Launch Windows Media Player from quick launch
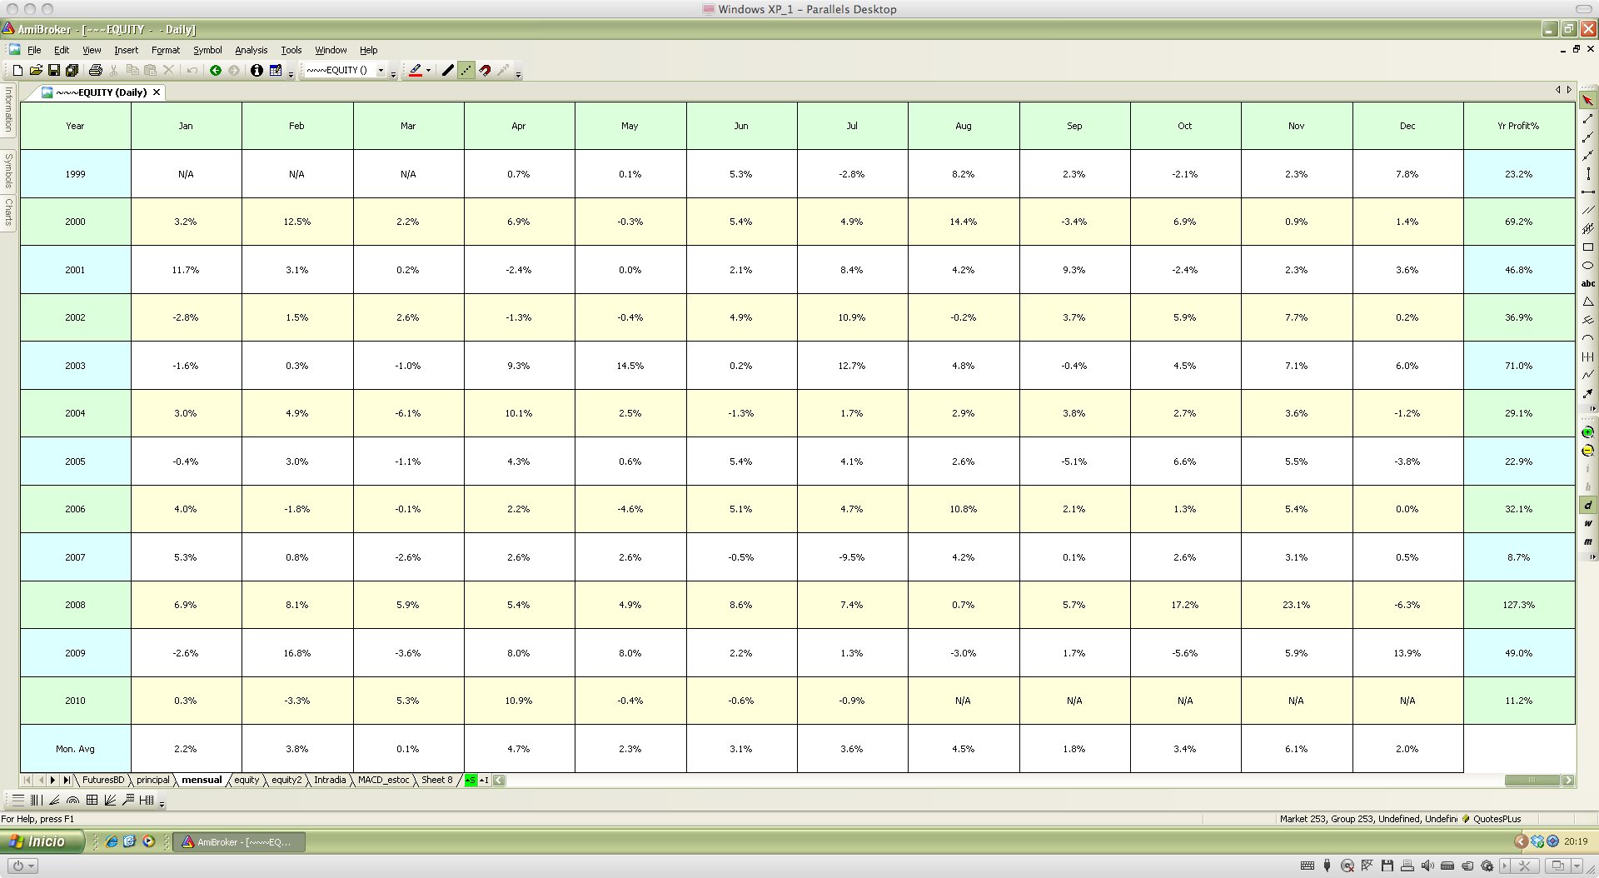 coord(149,842)
